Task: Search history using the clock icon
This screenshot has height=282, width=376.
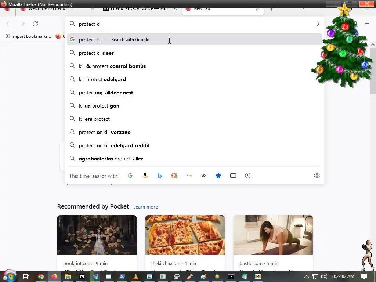Action: [248, 176]
